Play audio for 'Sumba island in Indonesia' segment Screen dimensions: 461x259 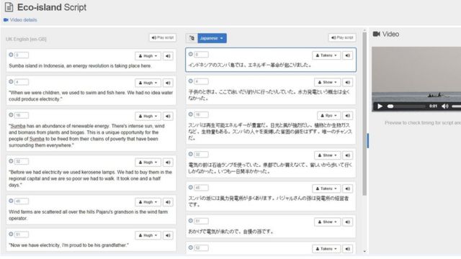(x=168, y=56)
